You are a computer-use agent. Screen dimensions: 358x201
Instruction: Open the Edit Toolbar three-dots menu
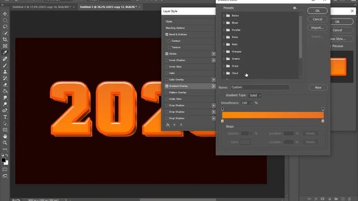pyautogui.click(x=5, y=149)
